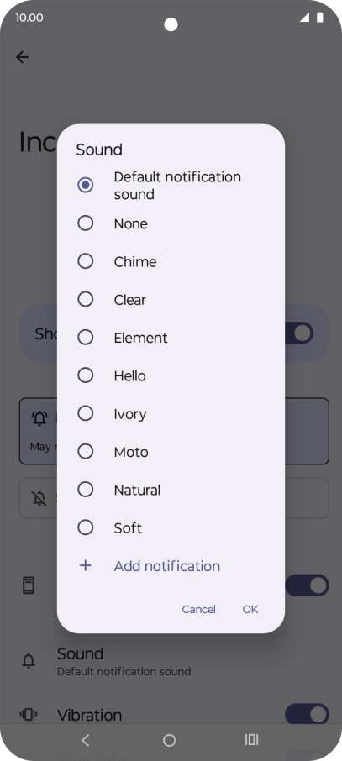Tap the phone screen icon on left

coord(29,585)
